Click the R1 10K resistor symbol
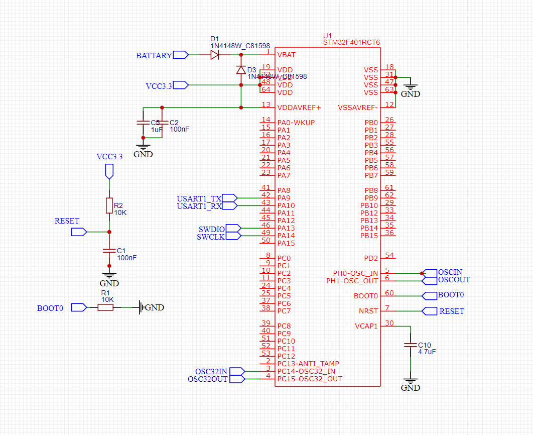533x435 pixels. pos(106,307)
